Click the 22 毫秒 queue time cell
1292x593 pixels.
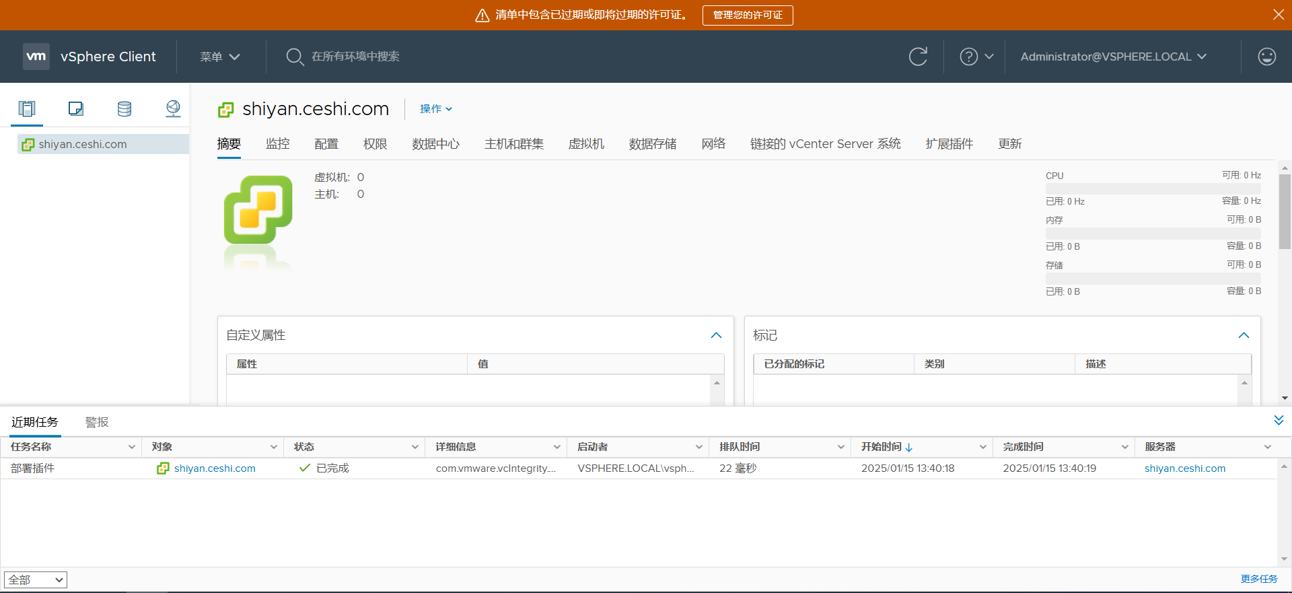(x=738, y=468)
